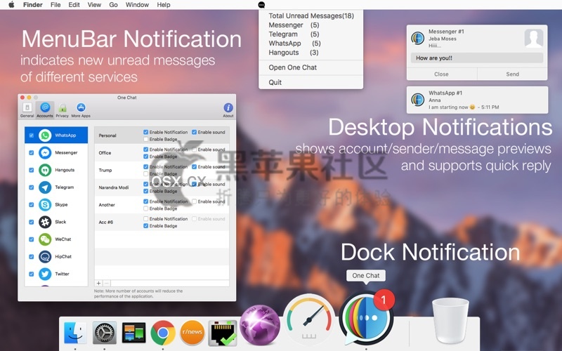This screenshot has height=351, width=562.
Task: Select the Slack service icon
Action: click(x=45, y=222)
